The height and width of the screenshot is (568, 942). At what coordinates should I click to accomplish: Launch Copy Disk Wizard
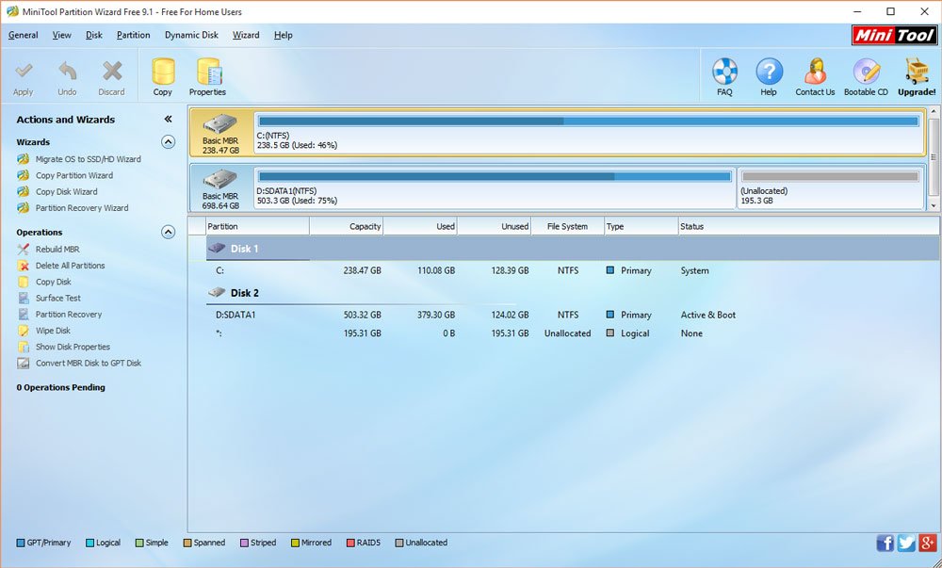pyautogui.click(x=66, y=191)
